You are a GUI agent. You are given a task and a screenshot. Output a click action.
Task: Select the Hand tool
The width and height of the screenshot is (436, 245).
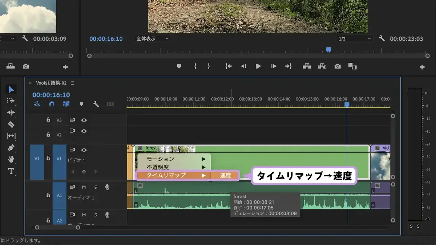(11, 159)
